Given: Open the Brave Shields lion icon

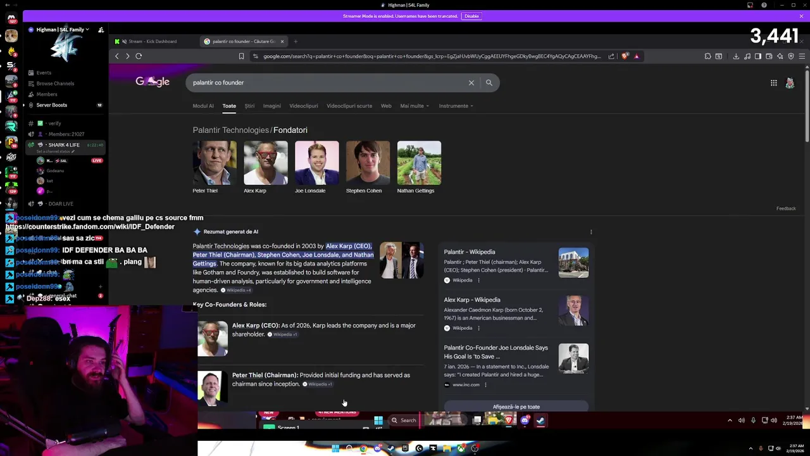Looking at the screenshot, I should pos(625,56).
